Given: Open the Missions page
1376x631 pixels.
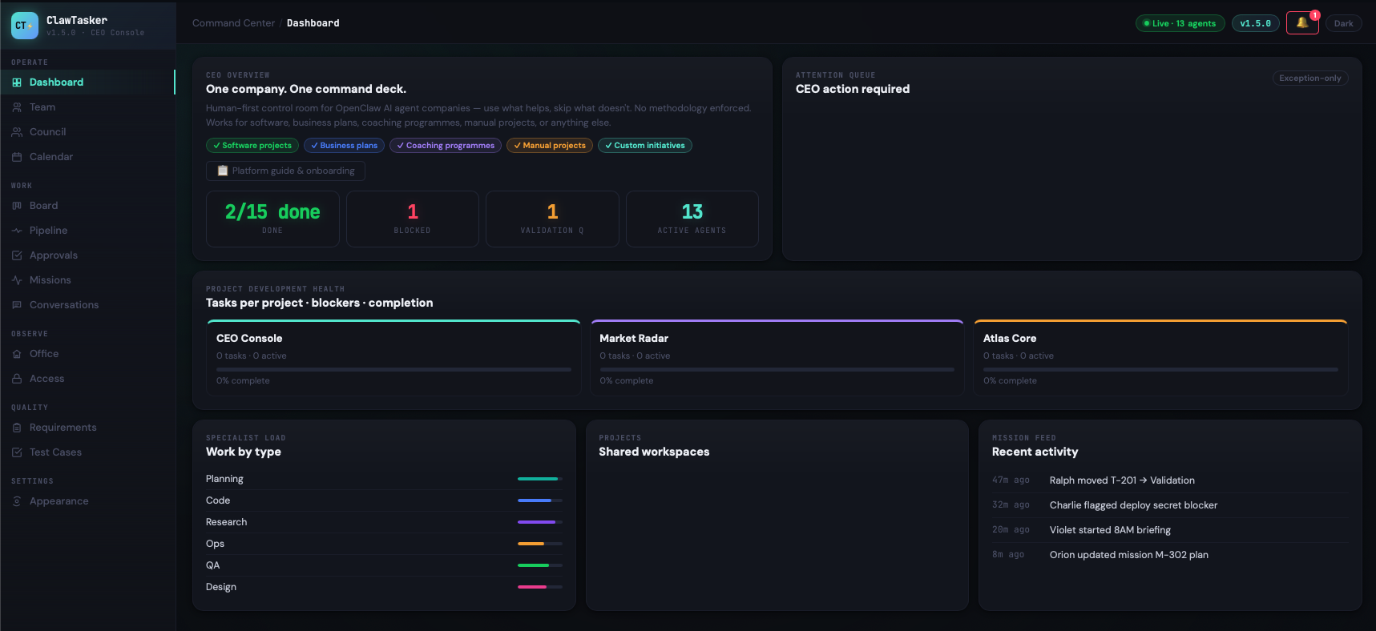Looking at the screenshot, I should point(87,280).
